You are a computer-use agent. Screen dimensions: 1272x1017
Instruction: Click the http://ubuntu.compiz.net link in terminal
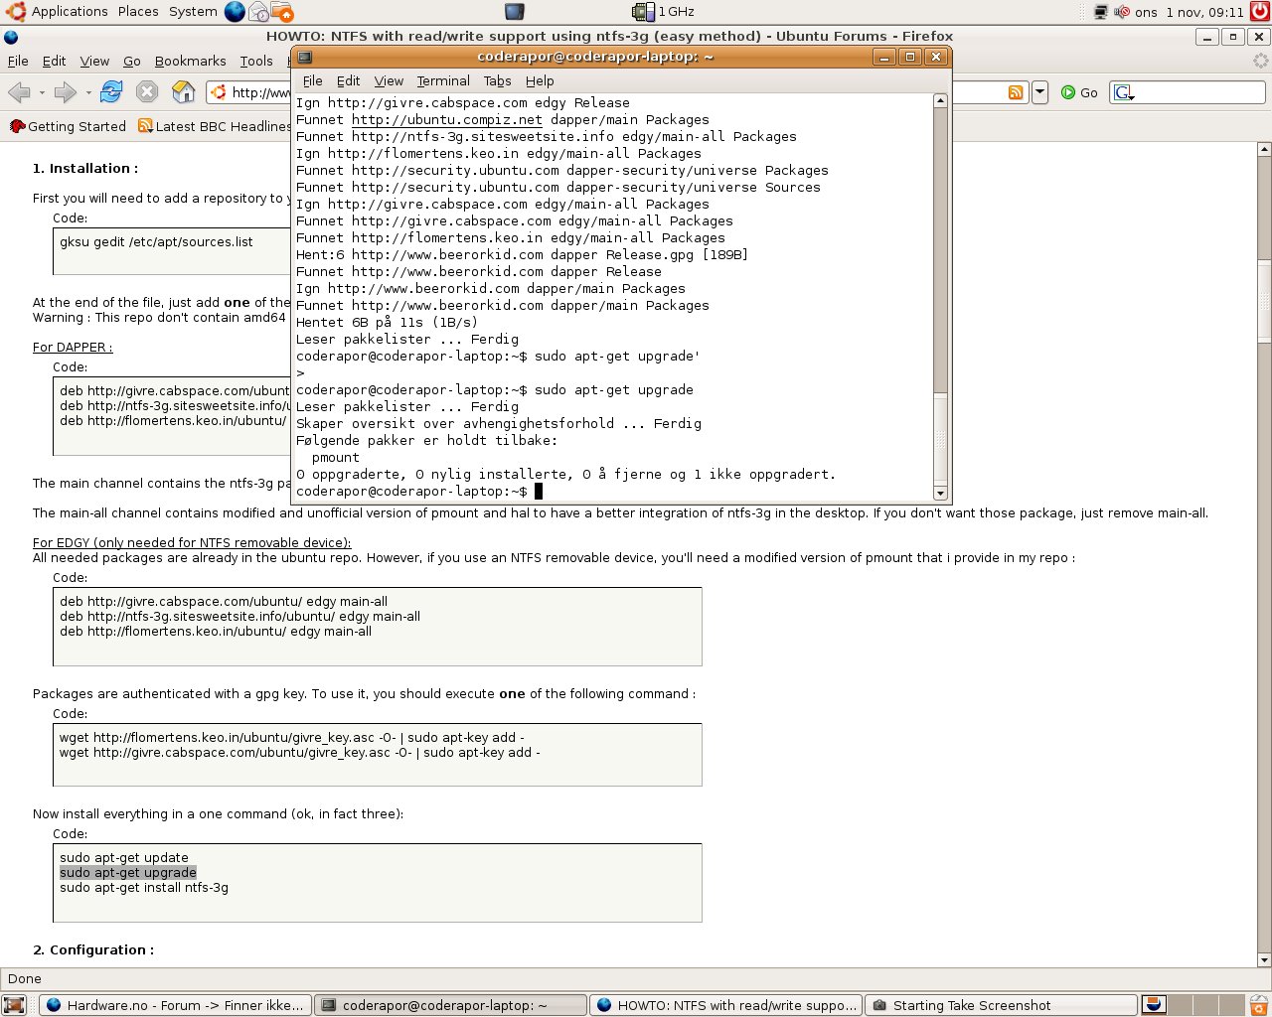coord(447,120)
